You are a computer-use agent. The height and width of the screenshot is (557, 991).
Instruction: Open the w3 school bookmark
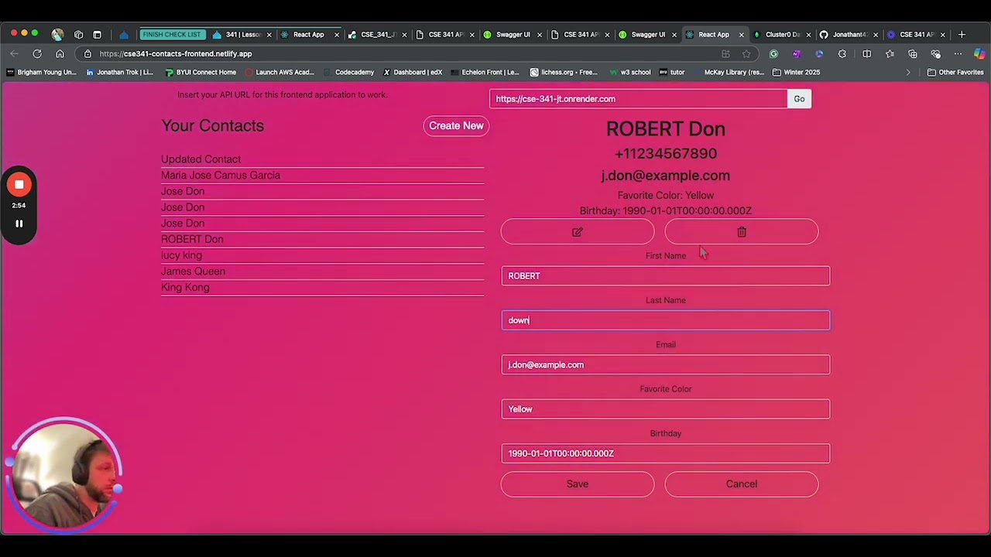pyautogui.click(x=630, y=72)
